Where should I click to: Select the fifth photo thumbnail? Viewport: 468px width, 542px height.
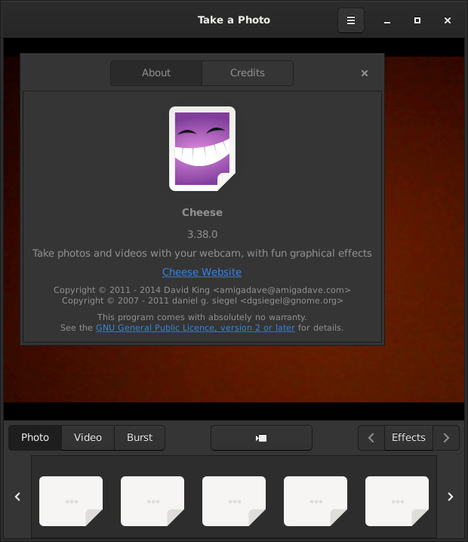point(397,500)
